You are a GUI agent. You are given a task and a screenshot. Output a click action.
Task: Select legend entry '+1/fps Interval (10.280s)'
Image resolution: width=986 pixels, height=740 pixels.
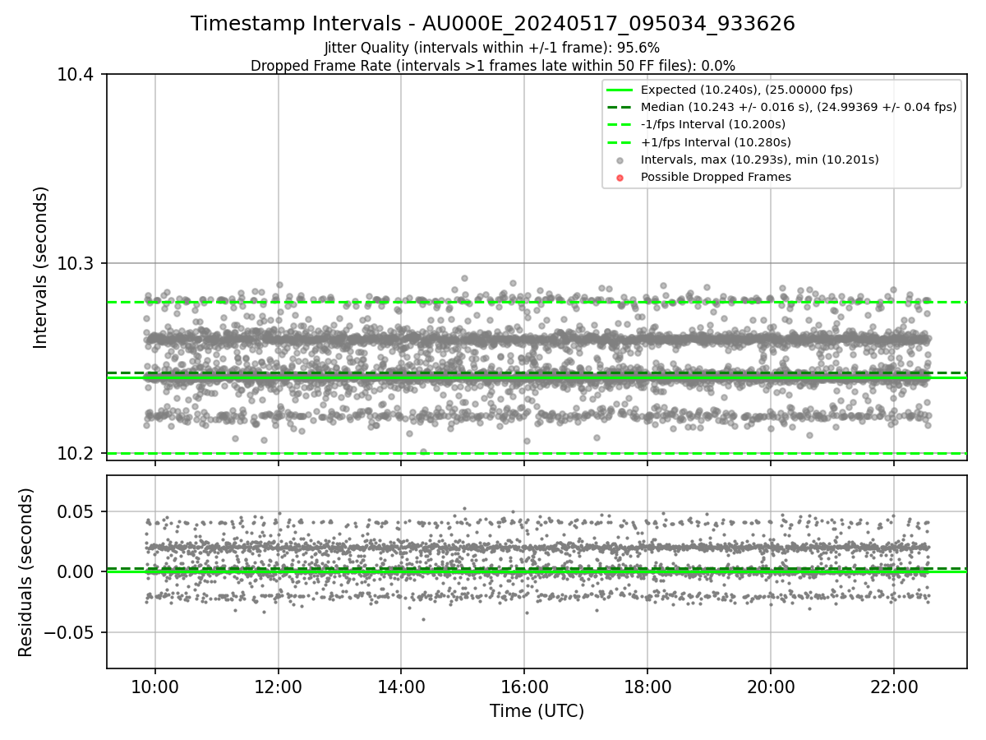pyautogui.click(x=716, y=141)
